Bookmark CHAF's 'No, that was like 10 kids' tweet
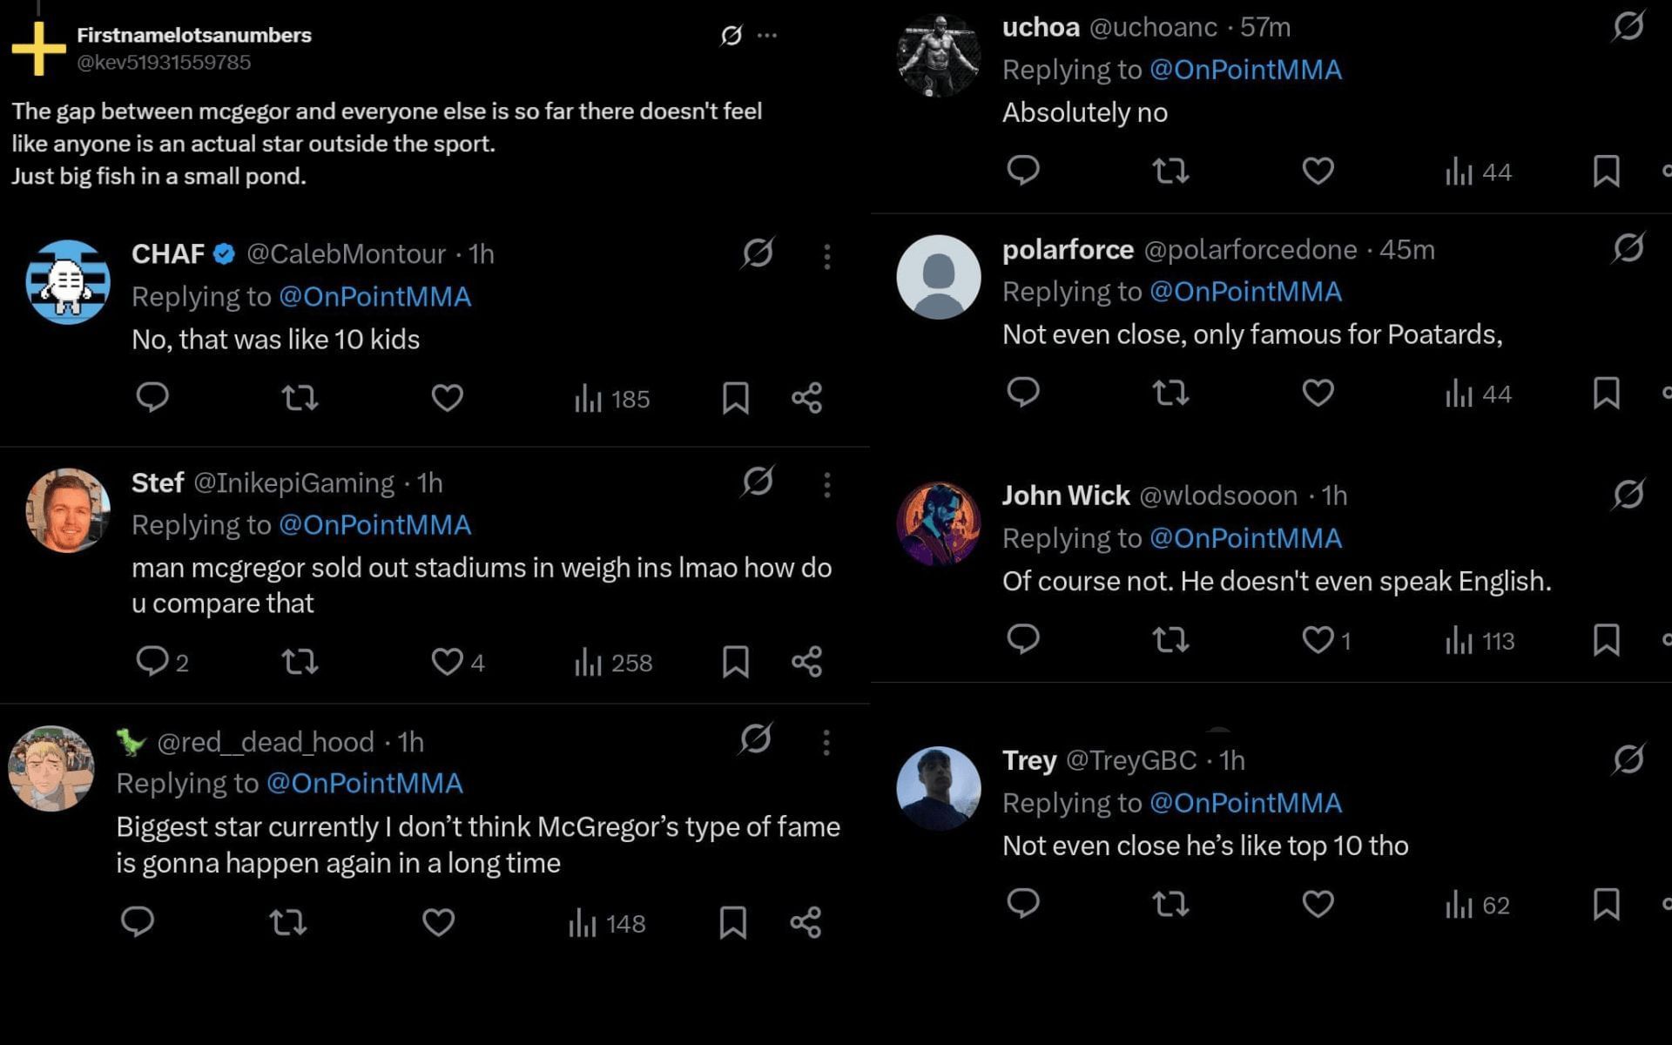This screenshot has width=1672, height=1045. click(735, 398)
